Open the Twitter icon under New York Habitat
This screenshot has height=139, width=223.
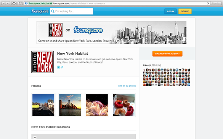click(58, 67)
